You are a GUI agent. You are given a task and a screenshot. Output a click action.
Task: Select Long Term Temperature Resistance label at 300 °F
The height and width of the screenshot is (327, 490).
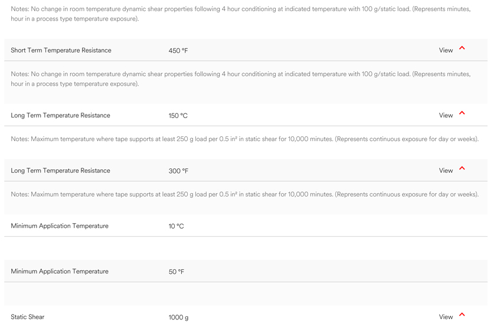click(60, 171)
